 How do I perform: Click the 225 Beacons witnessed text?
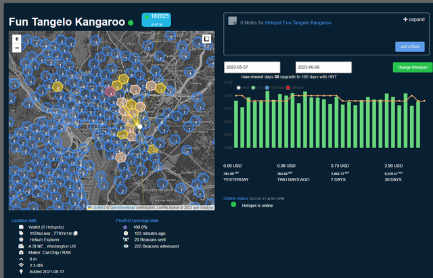click(x=156, y=246)
